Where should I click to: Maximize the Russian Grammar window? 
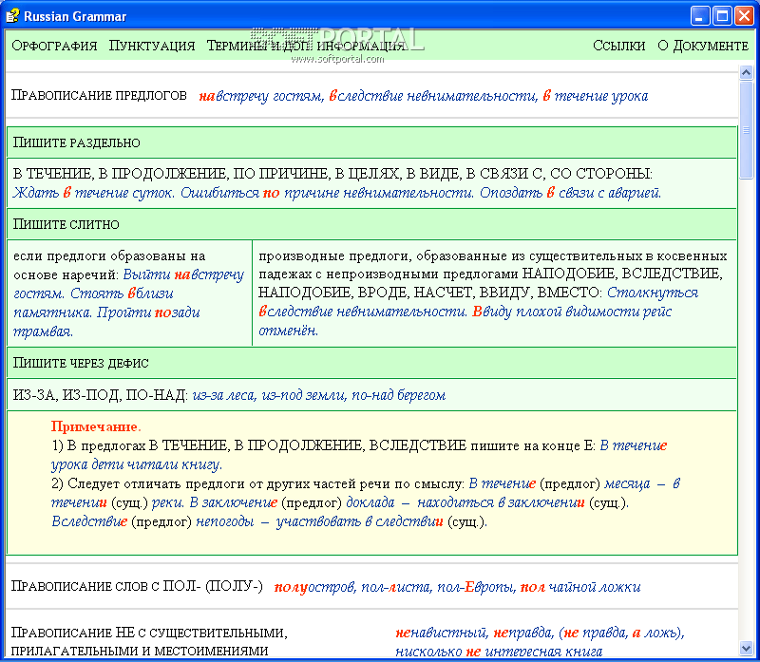722,16
